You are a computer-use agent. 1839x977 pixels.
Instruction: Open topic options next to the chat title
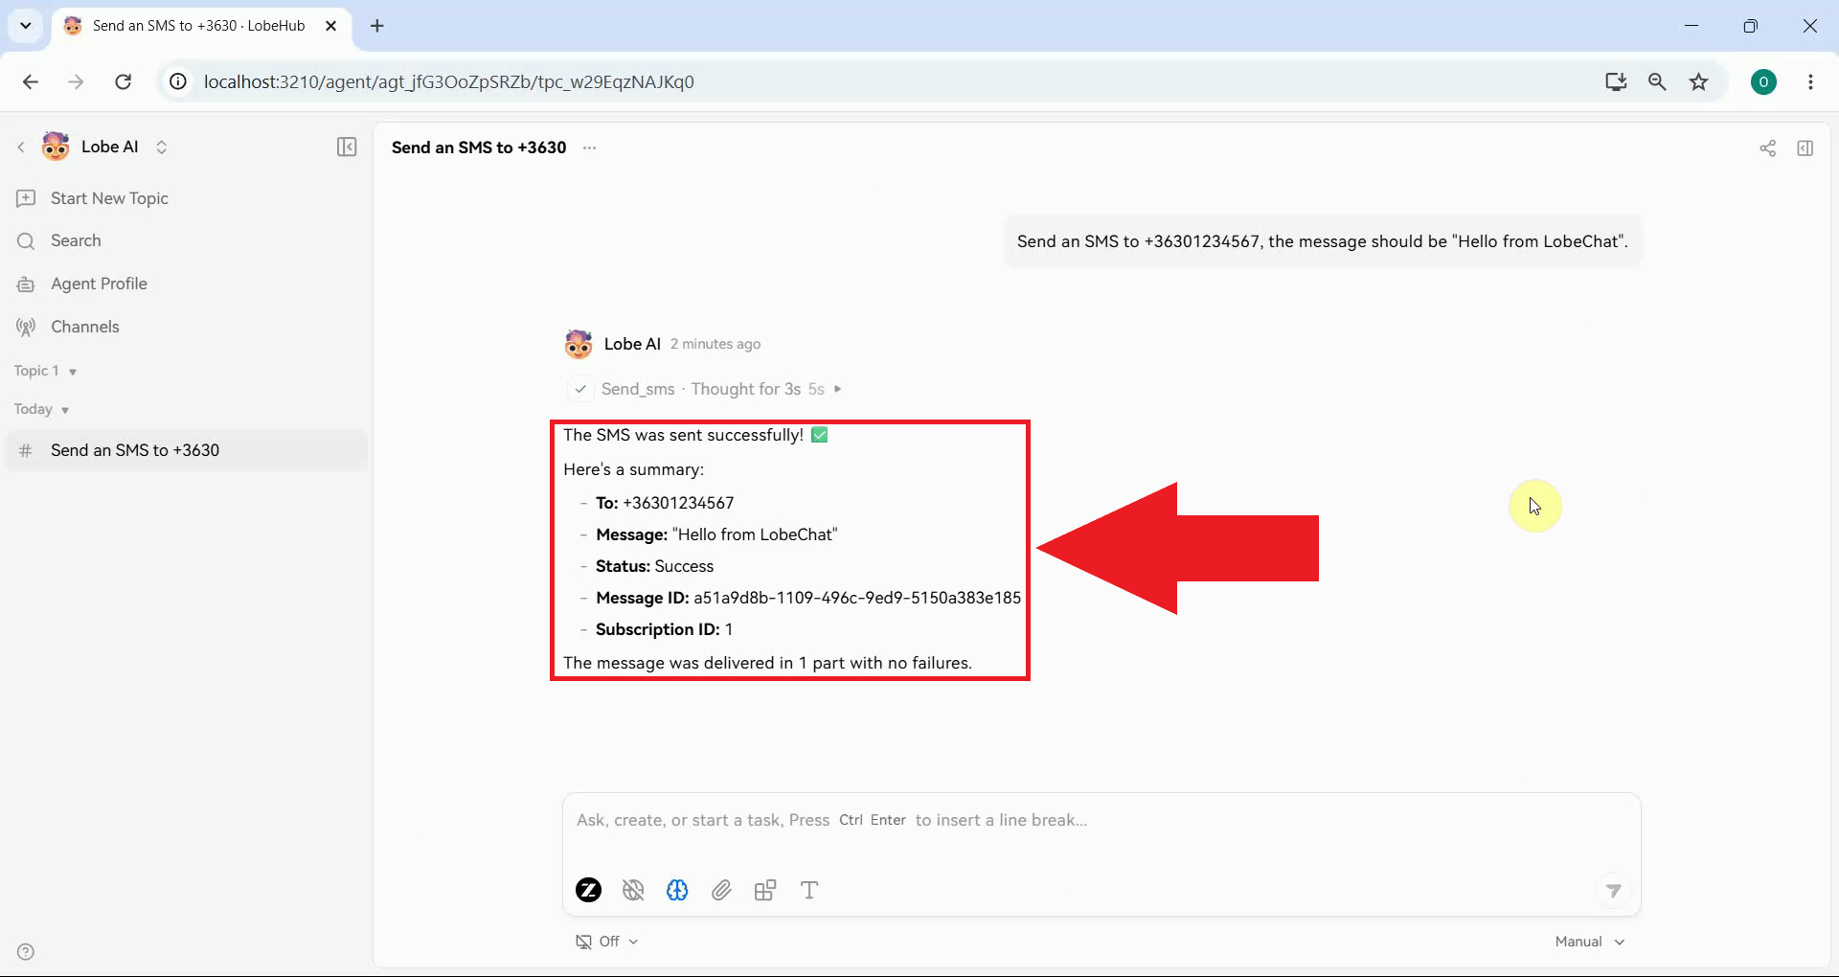click(x=590, y=148)
